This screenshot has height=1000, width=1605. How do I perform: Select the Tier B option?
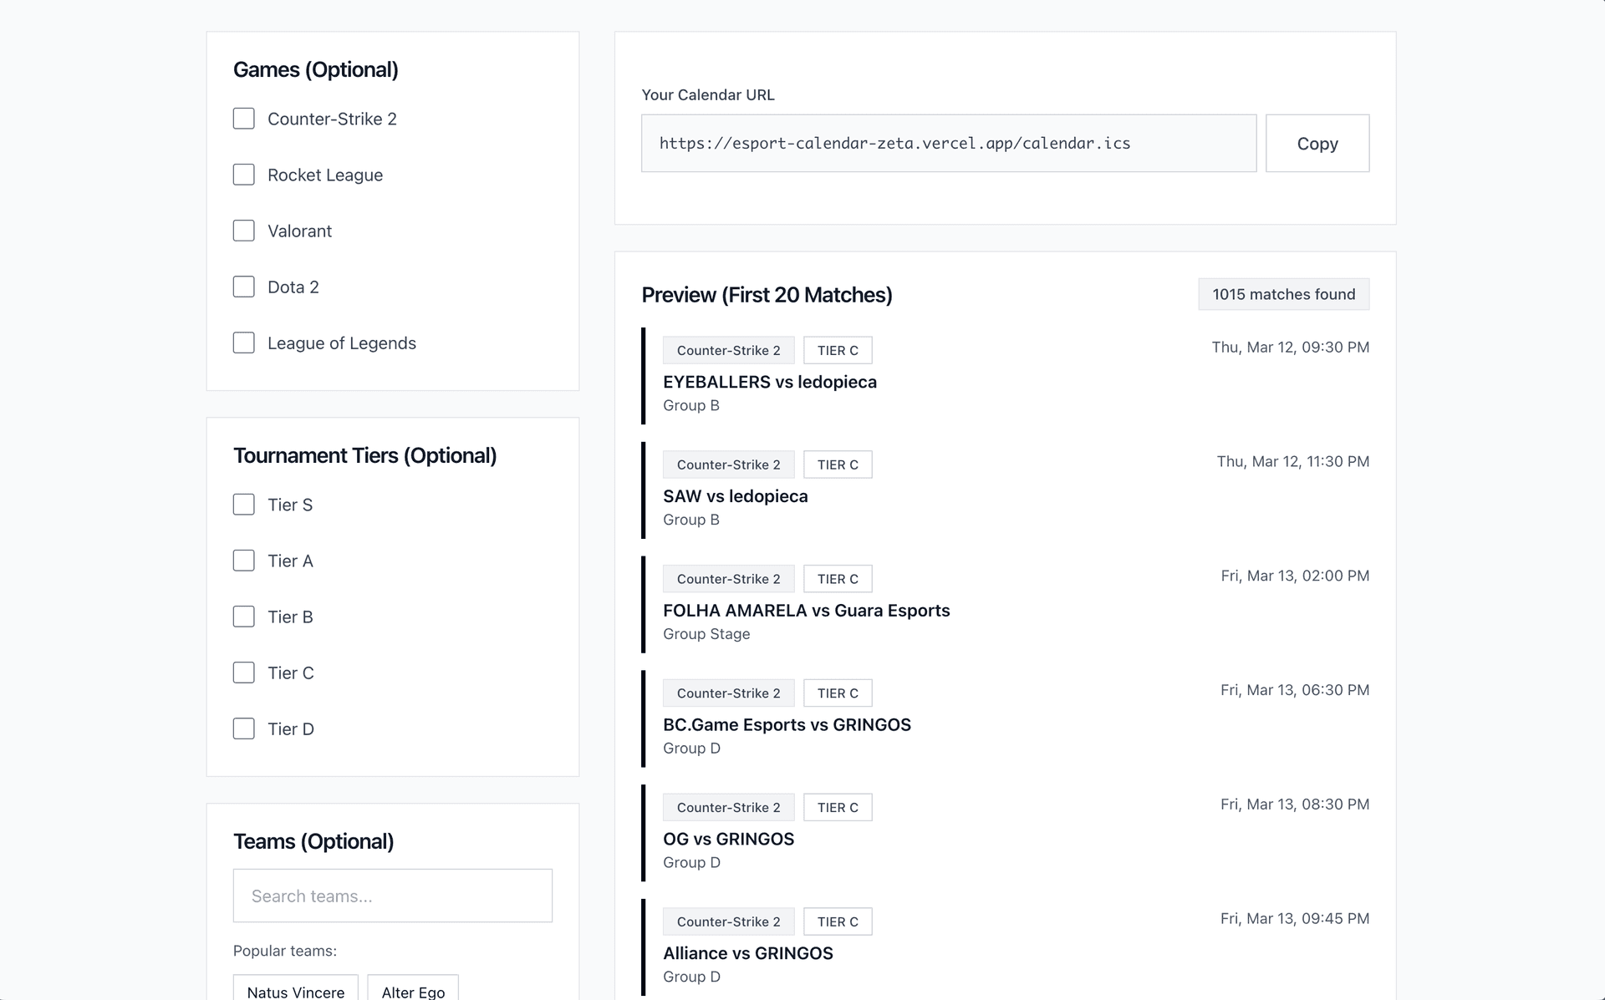(x=243, y=617)
